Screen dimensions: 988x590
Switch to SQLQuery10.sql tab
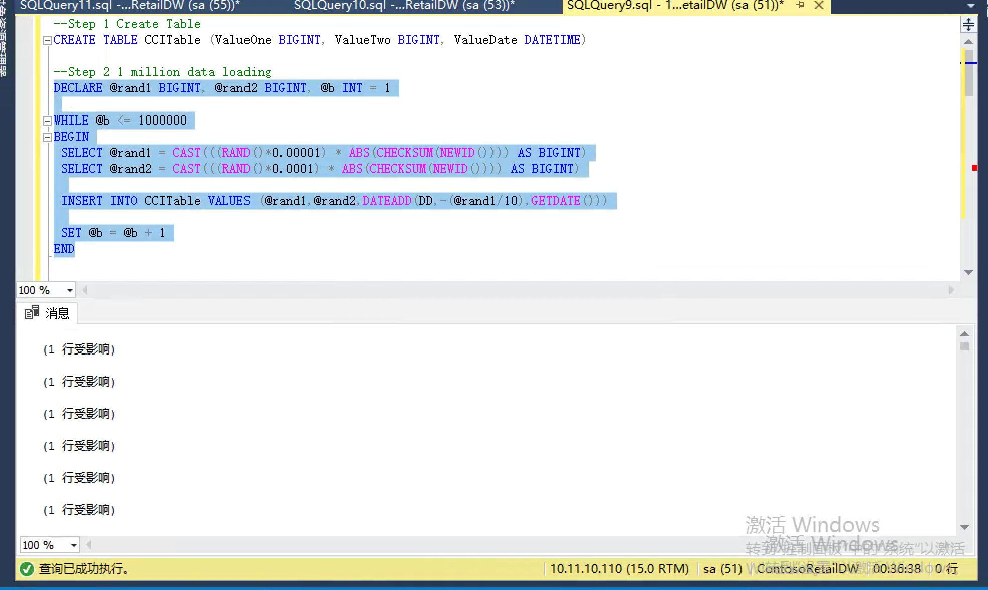[x=404, y=6]
